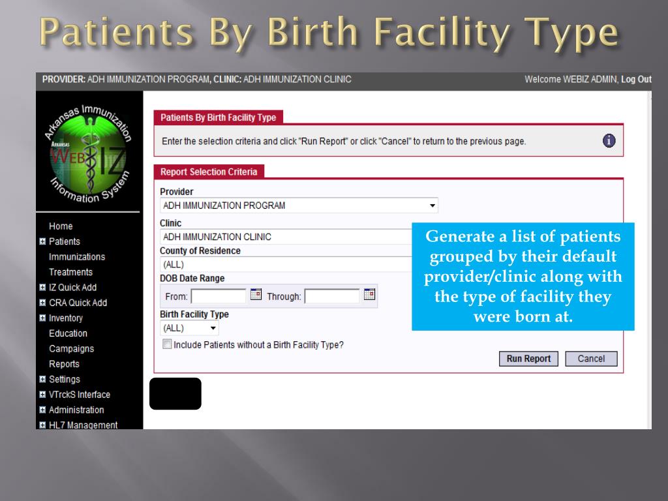The image size is (668, 501).
Task: Expand the IZ Quick Add plus icon
Action: pyautogui.click(x=42, y=288)
